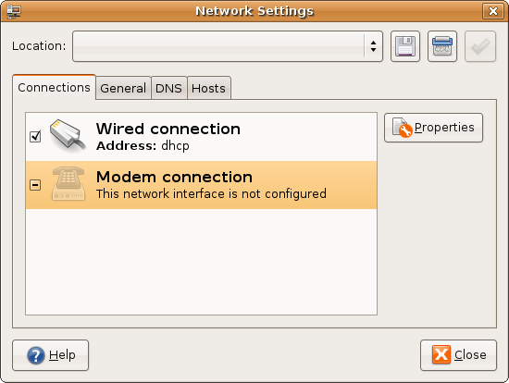Click the delete location shredder icon
The height and width of the screenshot is (383, 509).
[442, 46]
